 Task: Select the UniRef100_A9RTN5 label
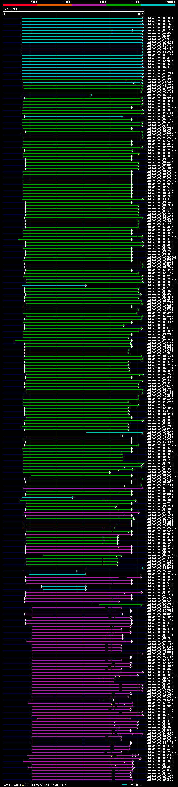click(160, 70)
